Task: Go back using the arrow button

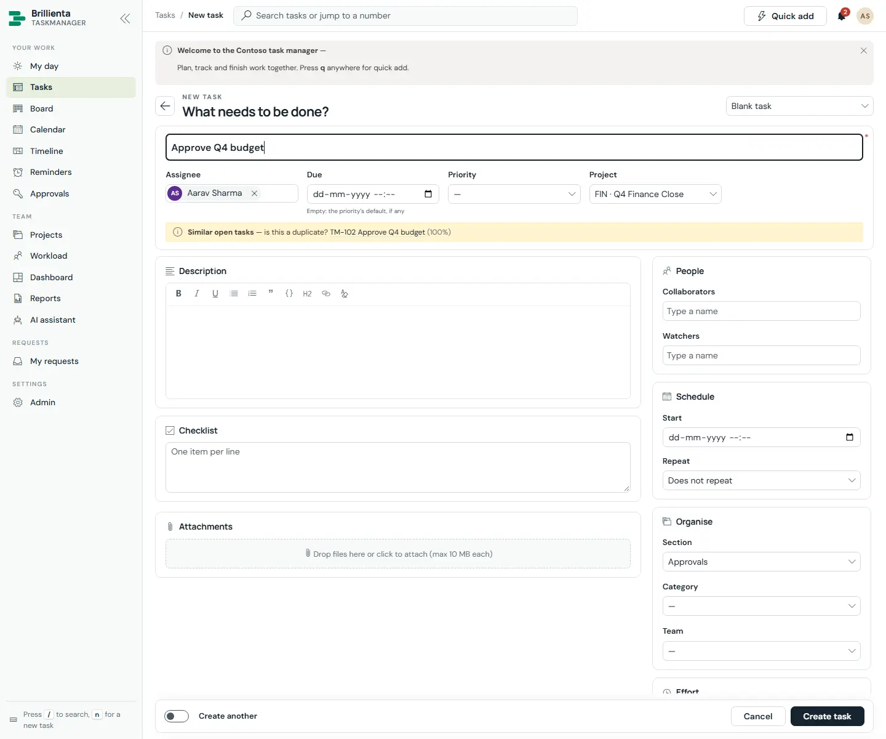Action: tap(165, 106)
